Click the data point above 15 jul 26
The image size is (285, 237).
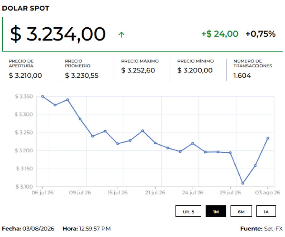click(118, 144)
